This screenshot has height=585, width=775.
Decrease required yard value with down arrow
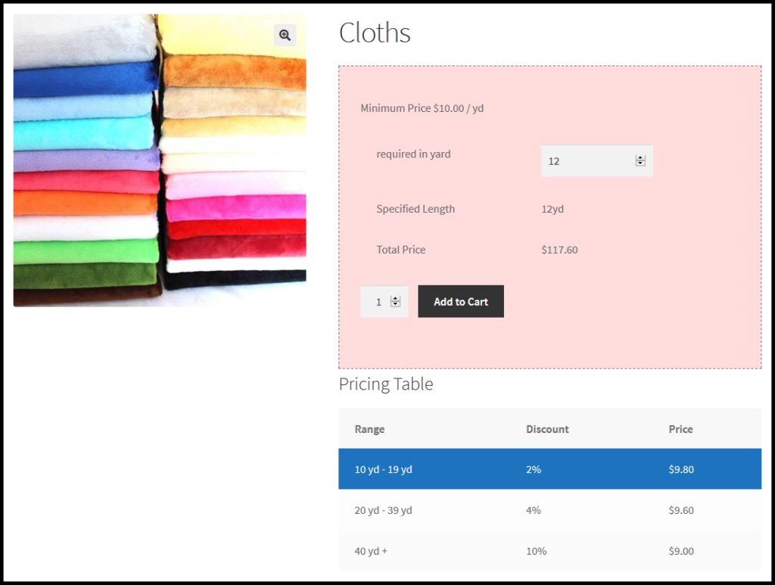click(640, 163)
